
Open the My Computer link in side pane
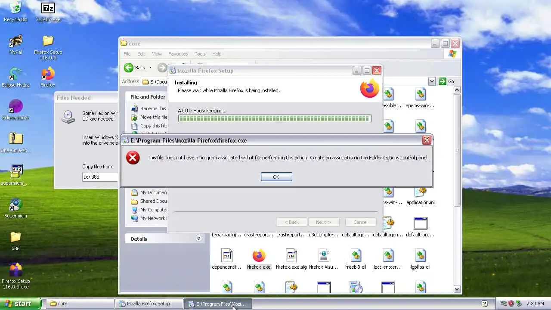[149, 210]
